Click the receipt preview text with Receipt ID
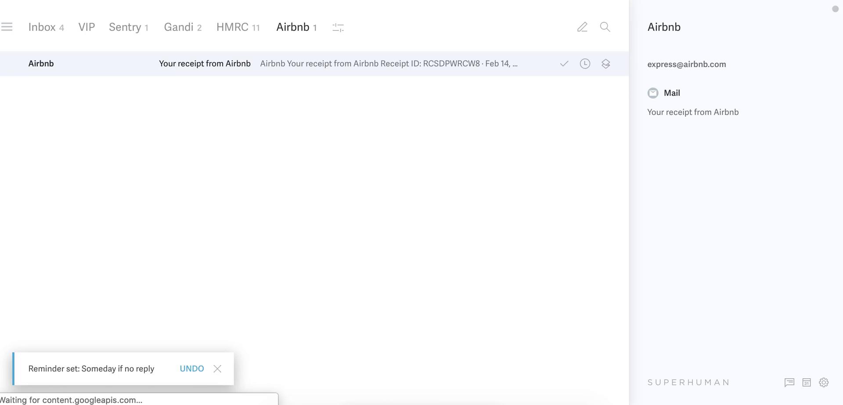The image size is (843, 405). 389,64
